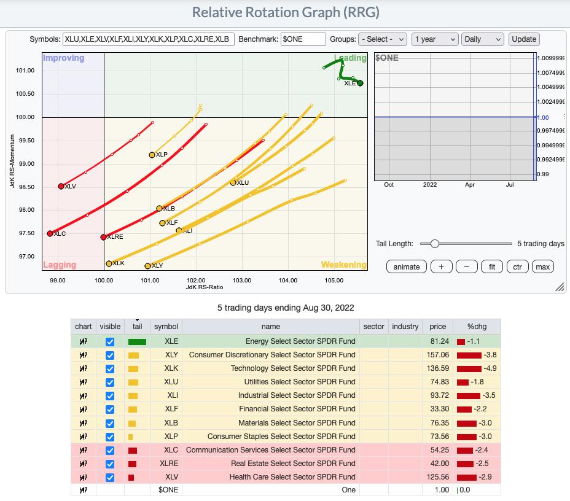This screenshot has width=570, height=501.
Task: Open the Daily period dropdown
Action: click(x=482, y=39)
